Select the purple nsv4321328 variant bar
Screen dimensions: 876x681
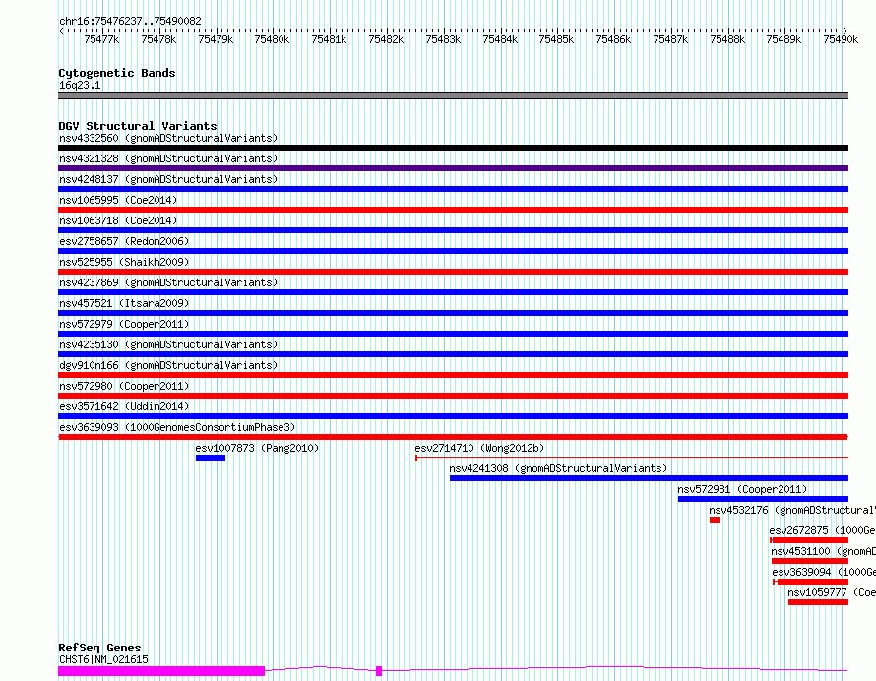point(453,168)
